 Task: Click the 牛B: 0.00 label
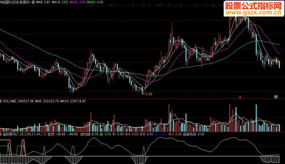pos(146,134)
